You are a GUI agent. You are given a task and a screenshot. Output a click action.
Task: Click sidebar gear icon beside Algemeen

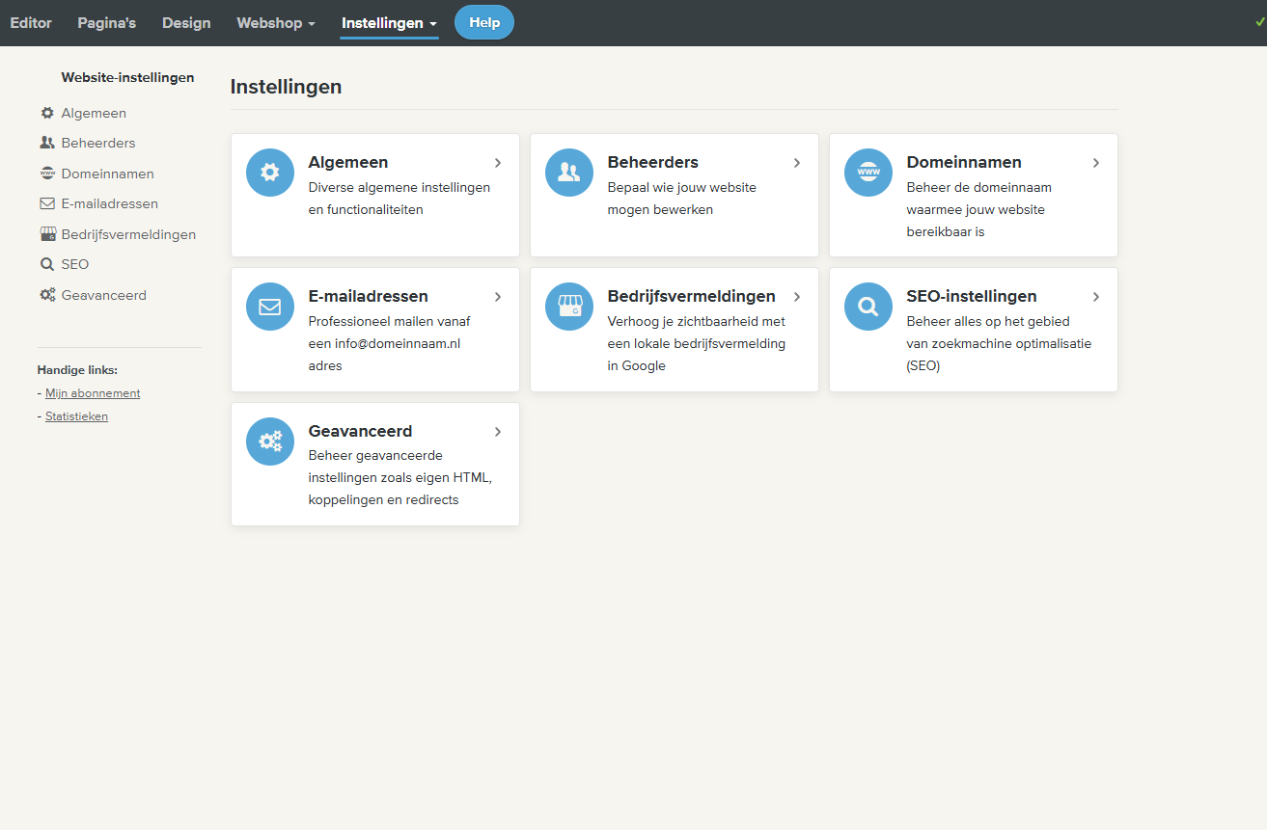tap(47, 113)
